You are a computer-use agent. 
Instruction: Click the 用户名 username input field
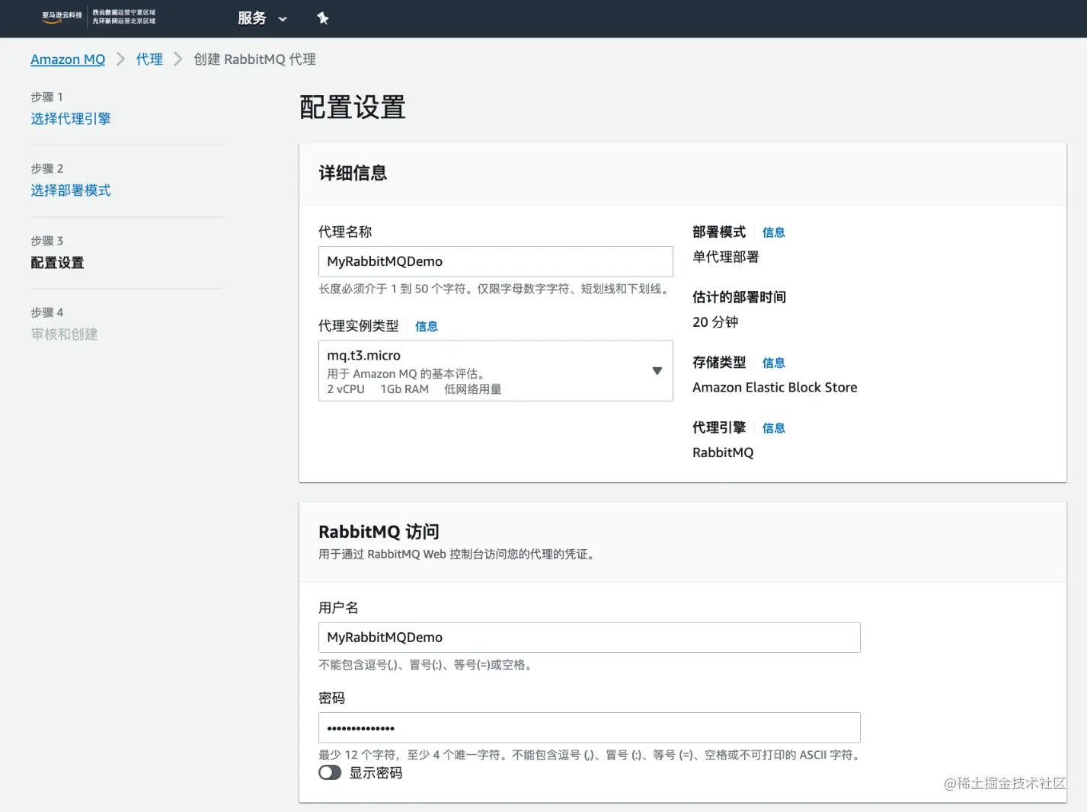click(590, 638)
